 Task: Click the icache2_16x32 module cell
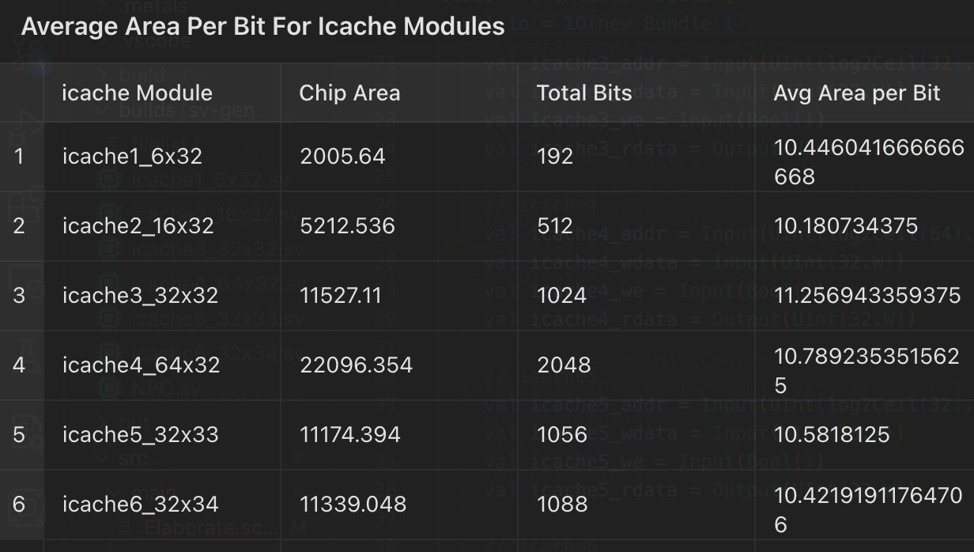(138, 226)
